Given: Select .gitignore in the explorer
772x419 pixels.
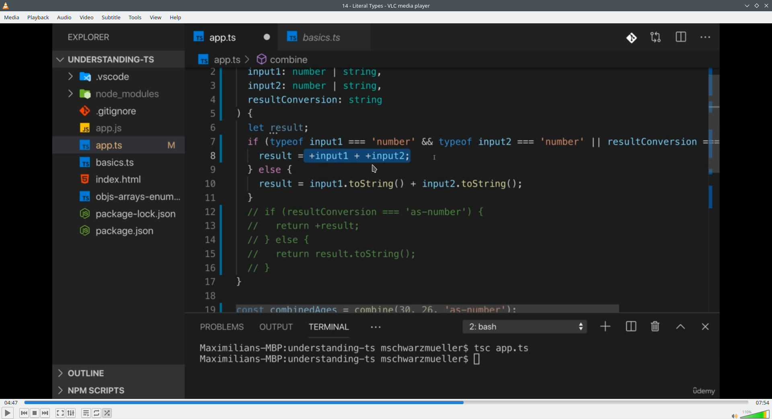Looking at the screenshot, I should click(119, 111).
